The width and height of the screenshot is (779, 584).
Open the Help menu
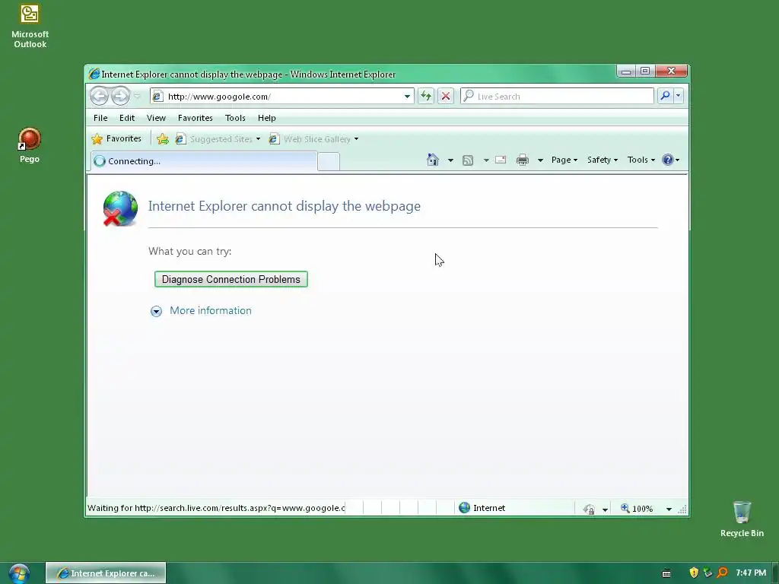tap(267, 118)
